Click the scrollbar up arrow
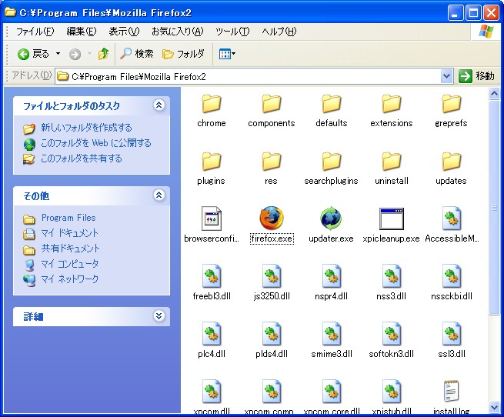This screenshot has height=417, width=504. [x=494, y=94]
